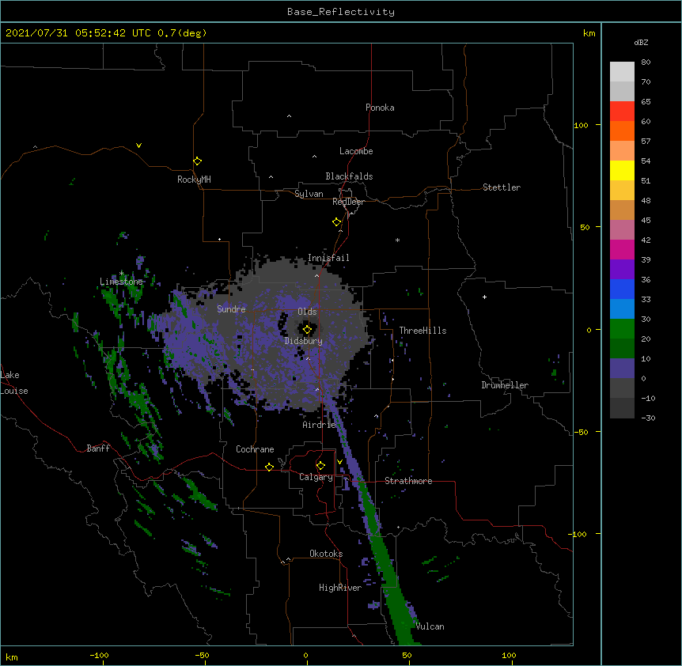Click the yellow V marker east of Calgary
The image size is (682, 666).
(x=339, y=462)
